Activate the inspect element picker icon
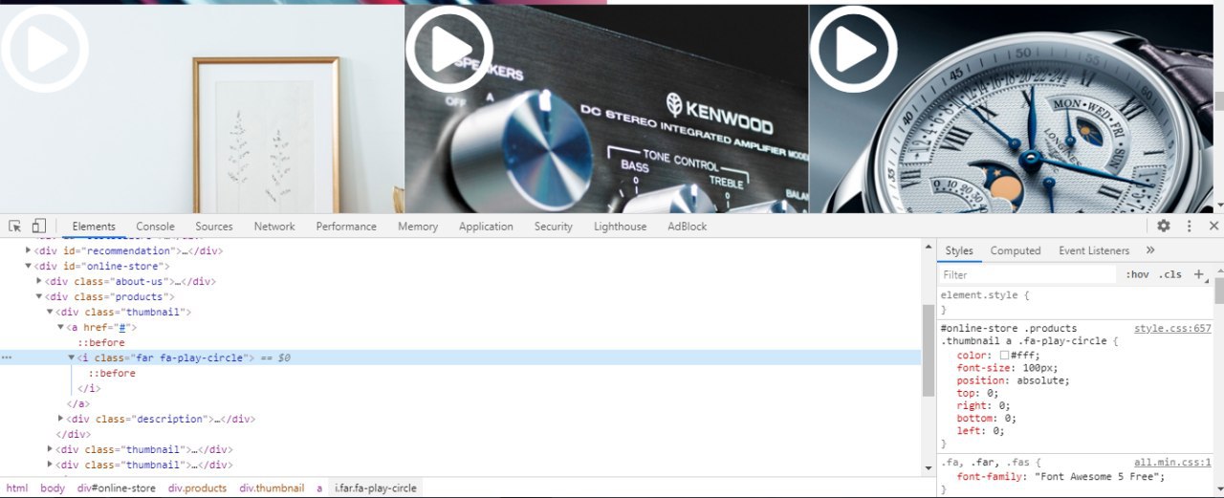Image resolution: width=1224 pixels, height=498 pixels. click(x=15, y=227)
